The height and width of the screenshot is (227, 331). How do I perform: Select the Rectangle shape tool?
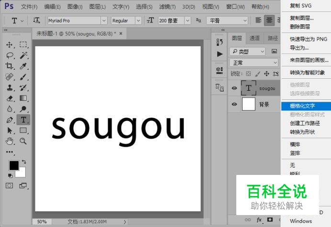click(23, 130)
